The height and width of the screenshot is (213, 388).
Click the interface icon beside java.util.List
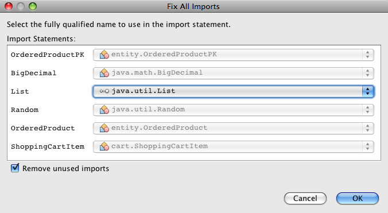(x=104, y=91)
